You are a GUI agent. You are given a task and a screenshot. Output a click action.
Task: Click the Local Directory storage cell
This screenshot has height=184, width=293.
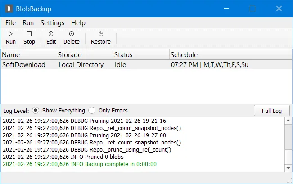coord(81,65)
